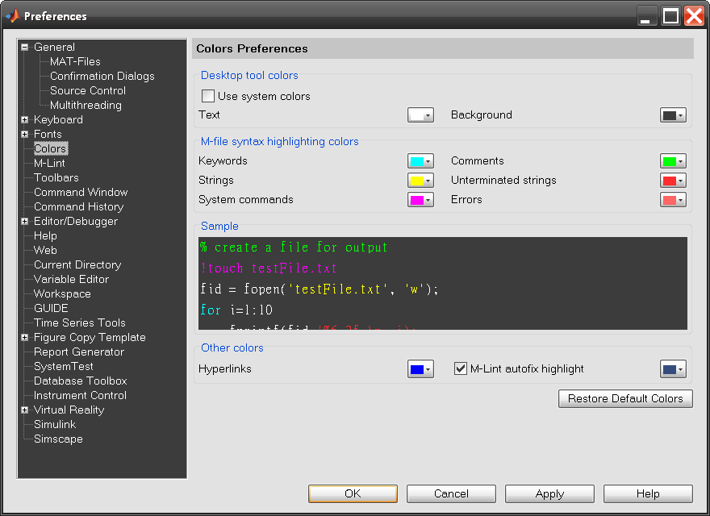Collapse the General tree node
Viewport: 710px width, 516px height.
coord(25,48)
